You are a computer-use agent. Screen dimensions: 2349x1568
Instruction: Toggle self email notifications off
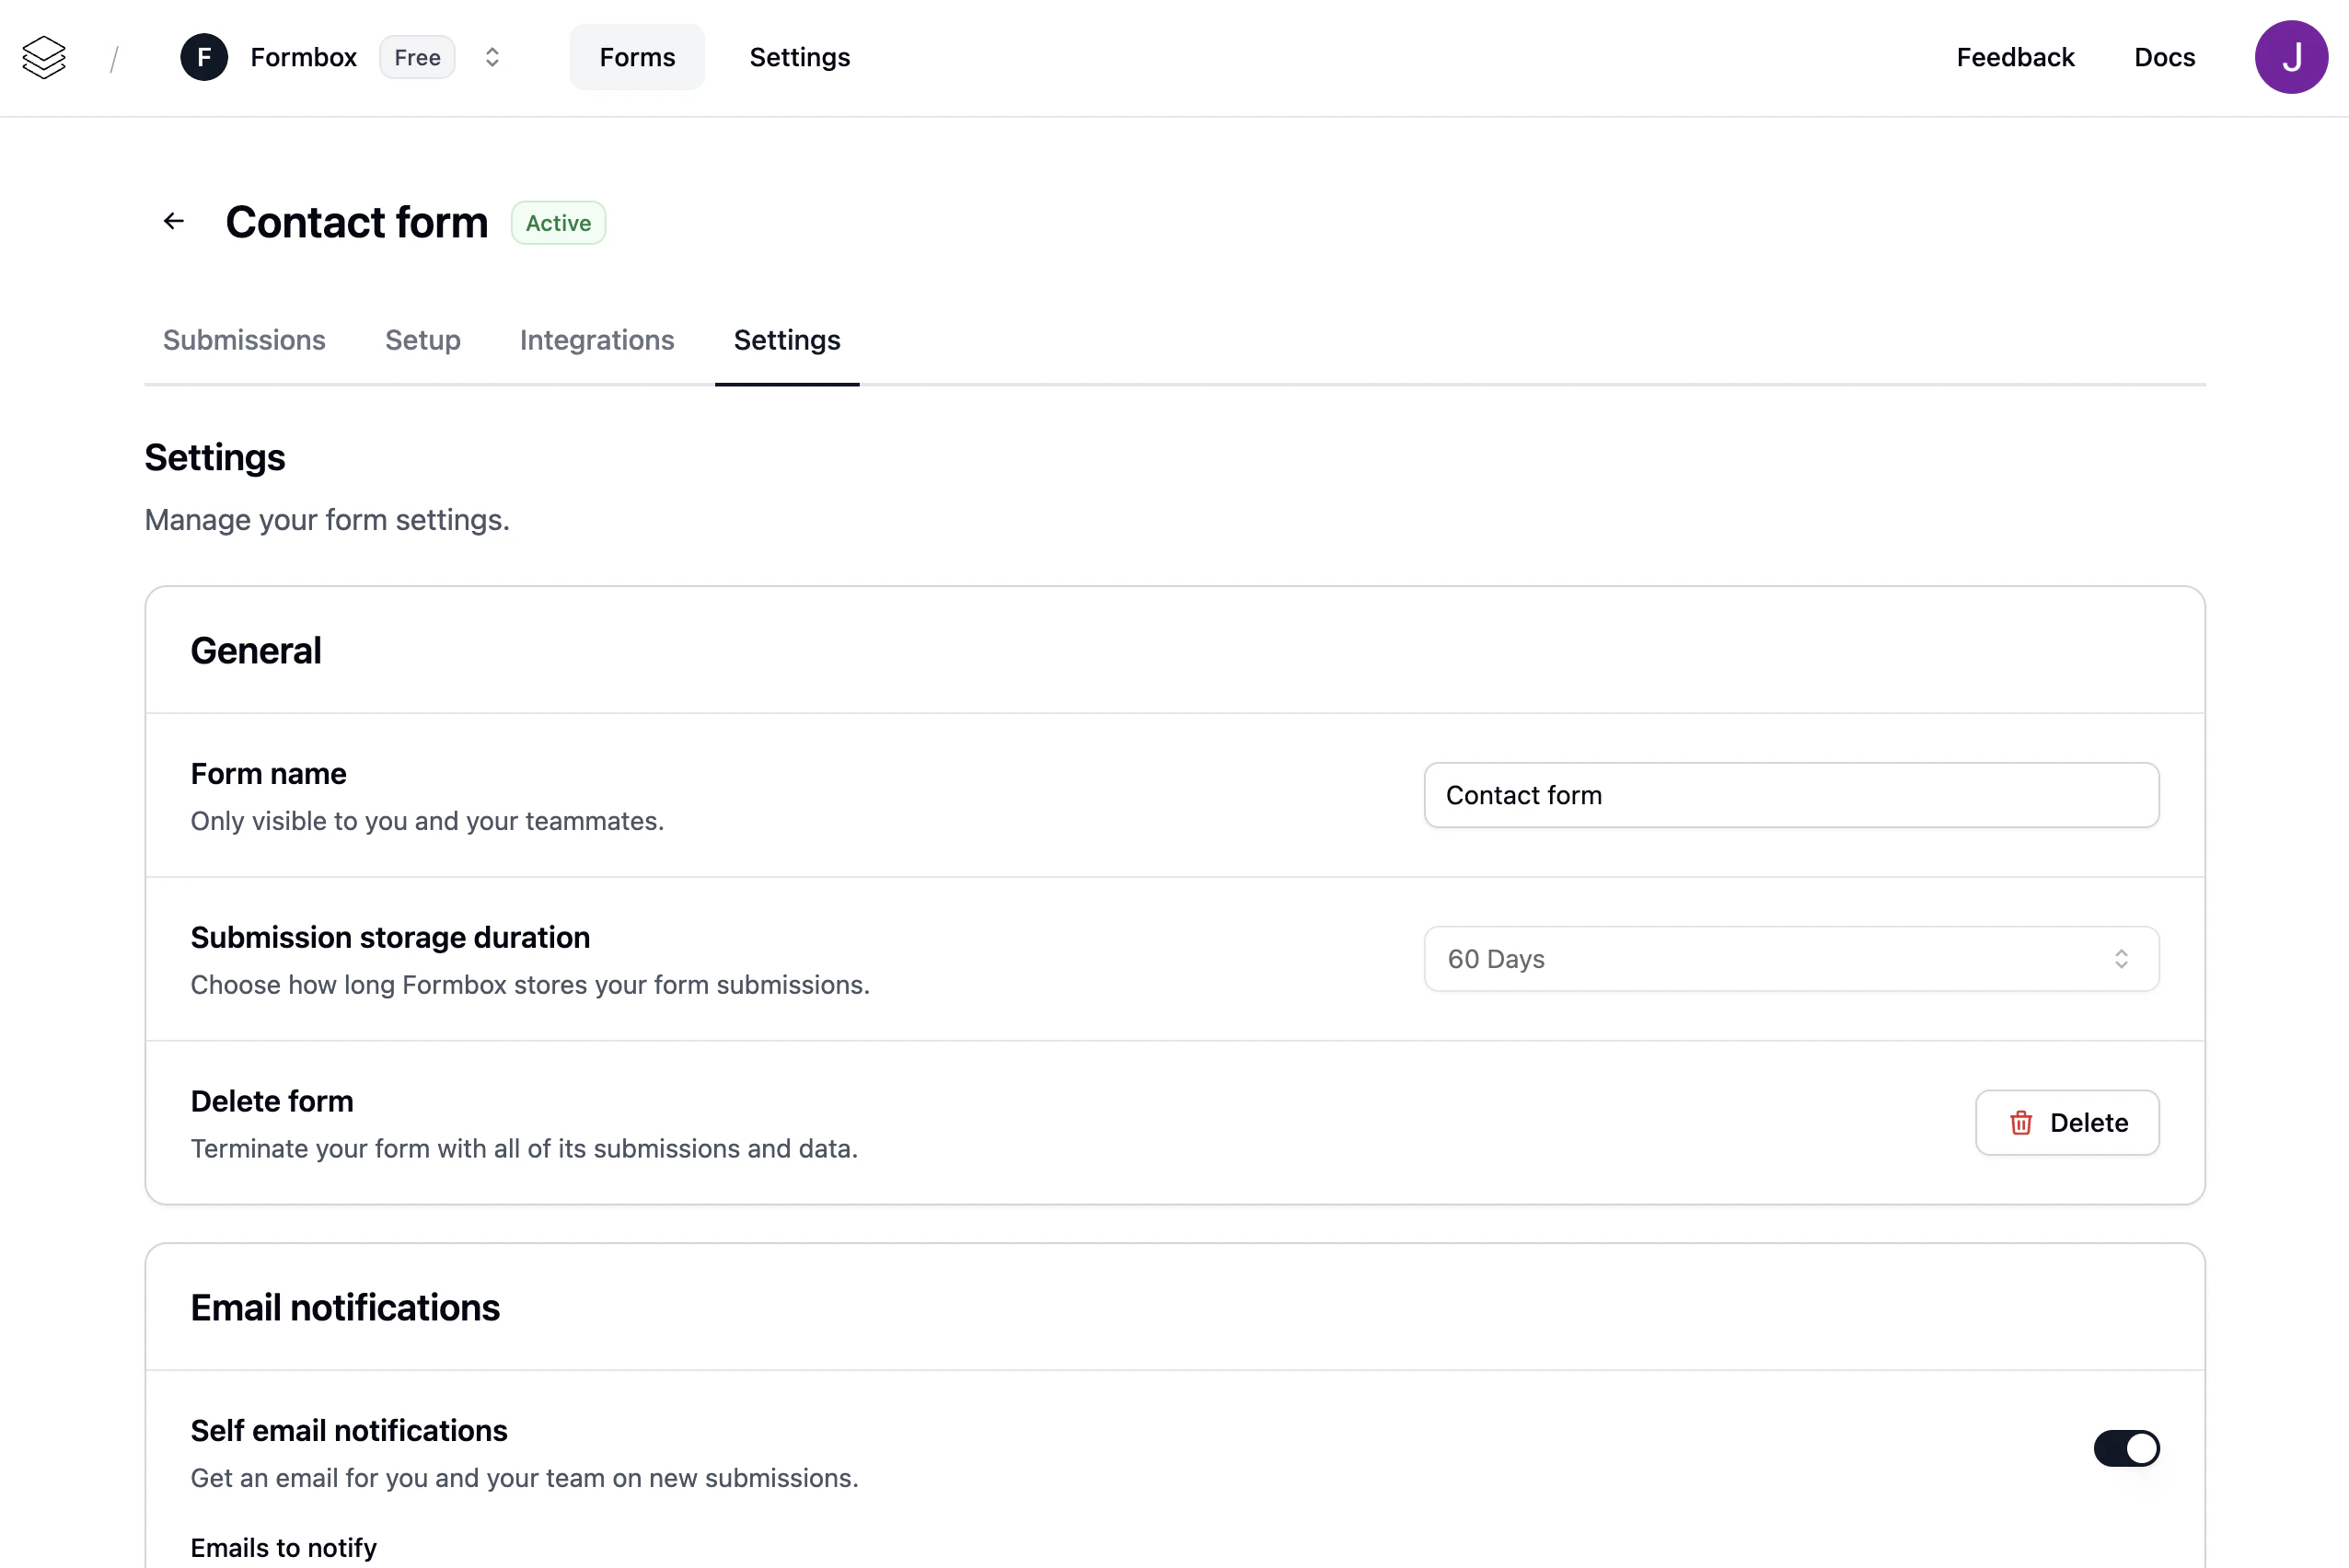(x=2126, y=1448)
